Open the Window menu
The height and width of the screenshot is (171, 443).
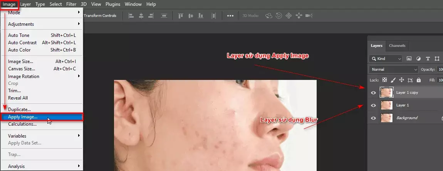point(133,4)
